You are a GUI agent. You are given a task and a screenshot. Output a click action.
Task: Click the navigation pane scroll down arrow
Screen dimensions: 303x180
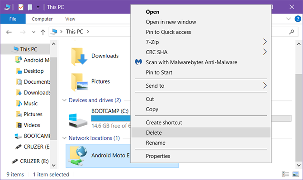pos(54,166)
